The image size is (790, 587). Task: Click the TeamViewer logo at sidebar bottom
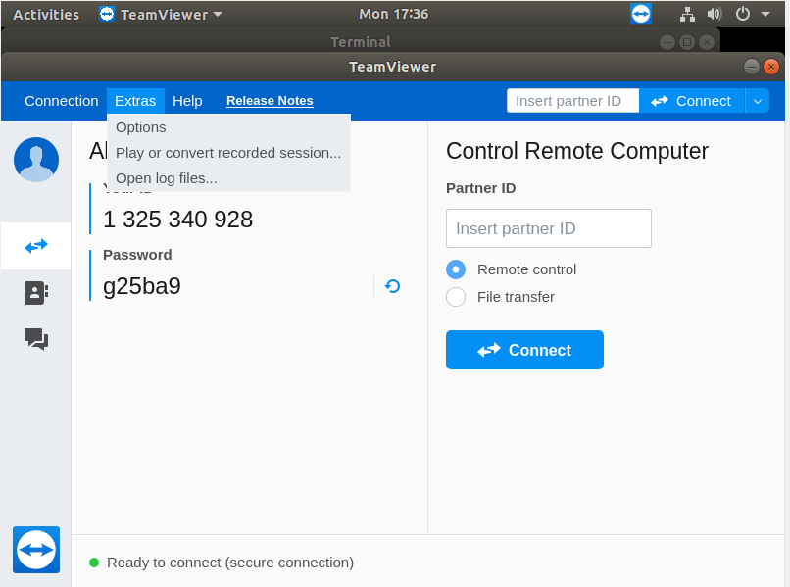pos(36,550)
